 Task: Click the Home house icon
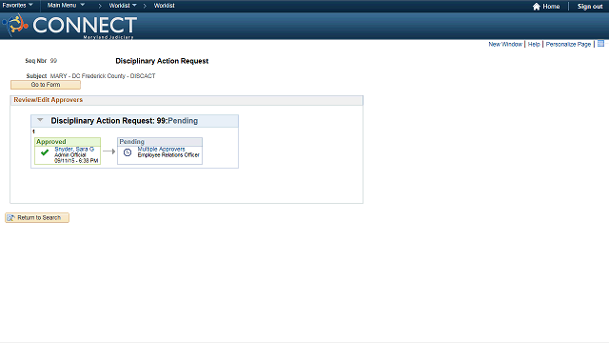536,7
